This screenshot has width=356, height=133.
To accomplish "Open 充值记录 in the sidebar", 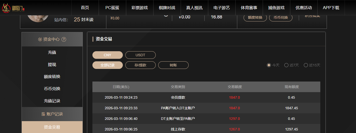I will click(52, 101).
